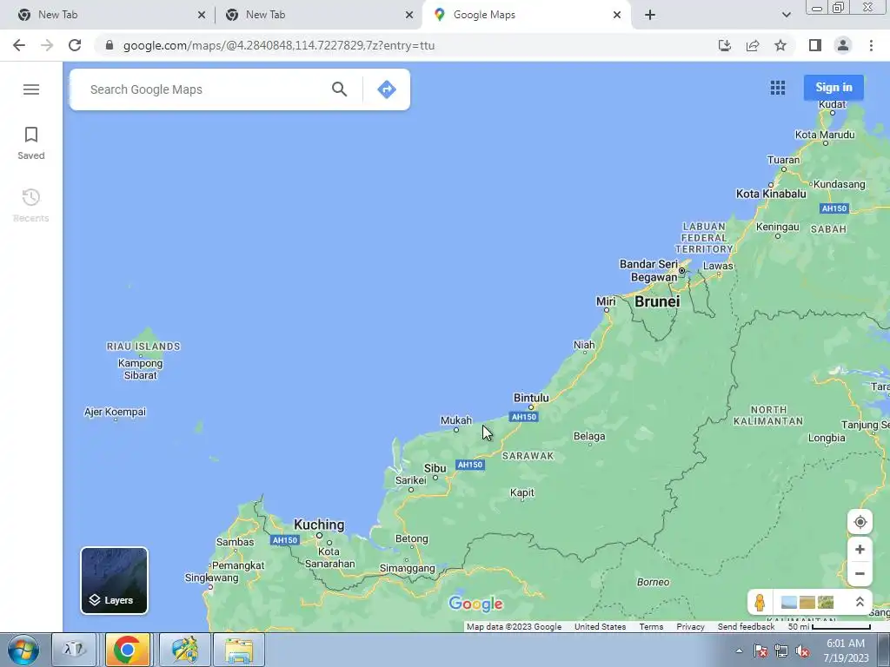Click the Kota Kinabalu label
The width and height of the screenshot is (890, 667).
click(x=771, y=194)
